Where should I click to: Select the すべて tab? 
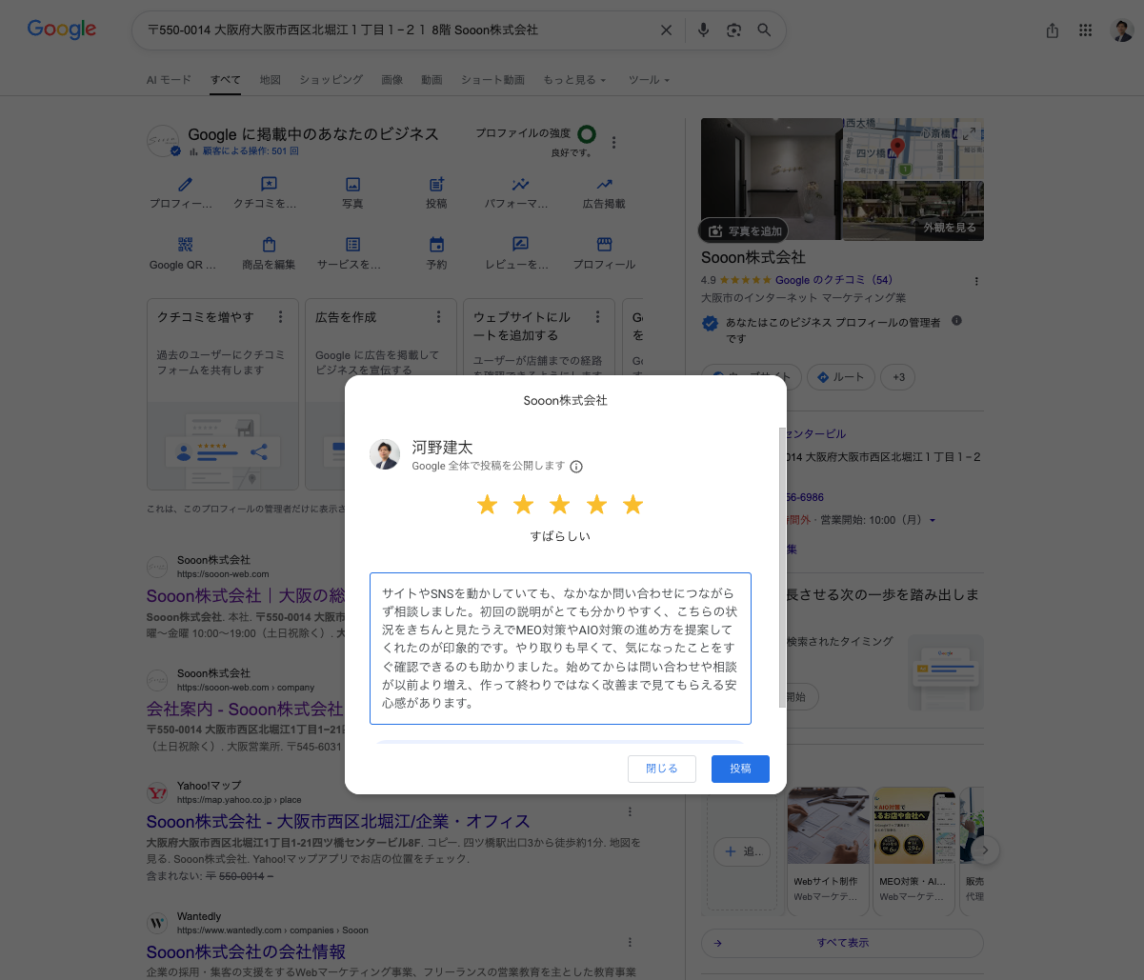click(x=226, y=80)
